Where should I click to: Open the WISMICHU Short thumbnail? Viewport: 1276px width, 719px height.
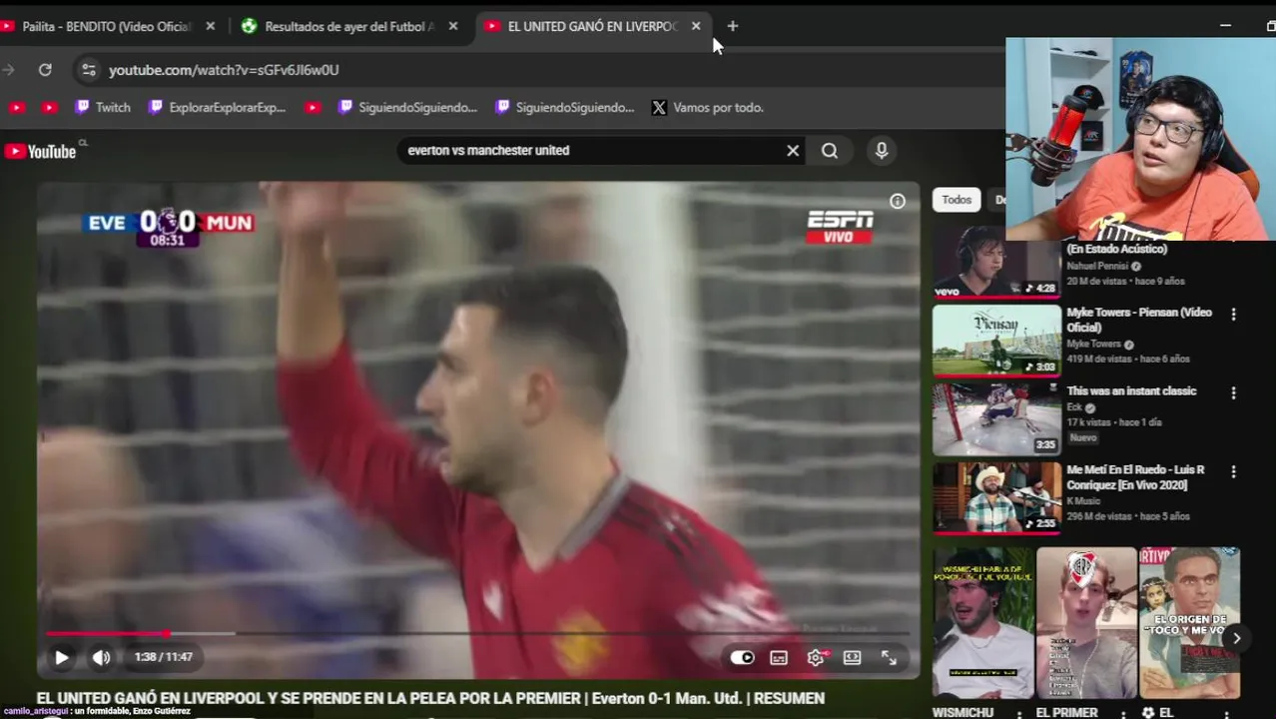click(982, 622)
